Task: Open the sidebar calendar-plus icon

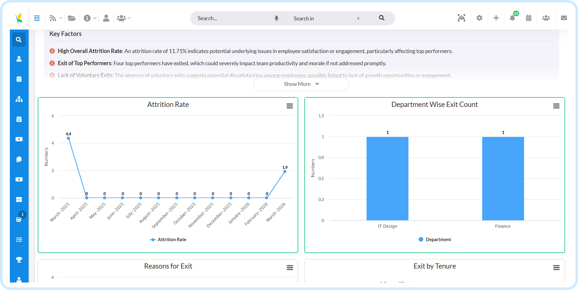Action: [19, 119]
